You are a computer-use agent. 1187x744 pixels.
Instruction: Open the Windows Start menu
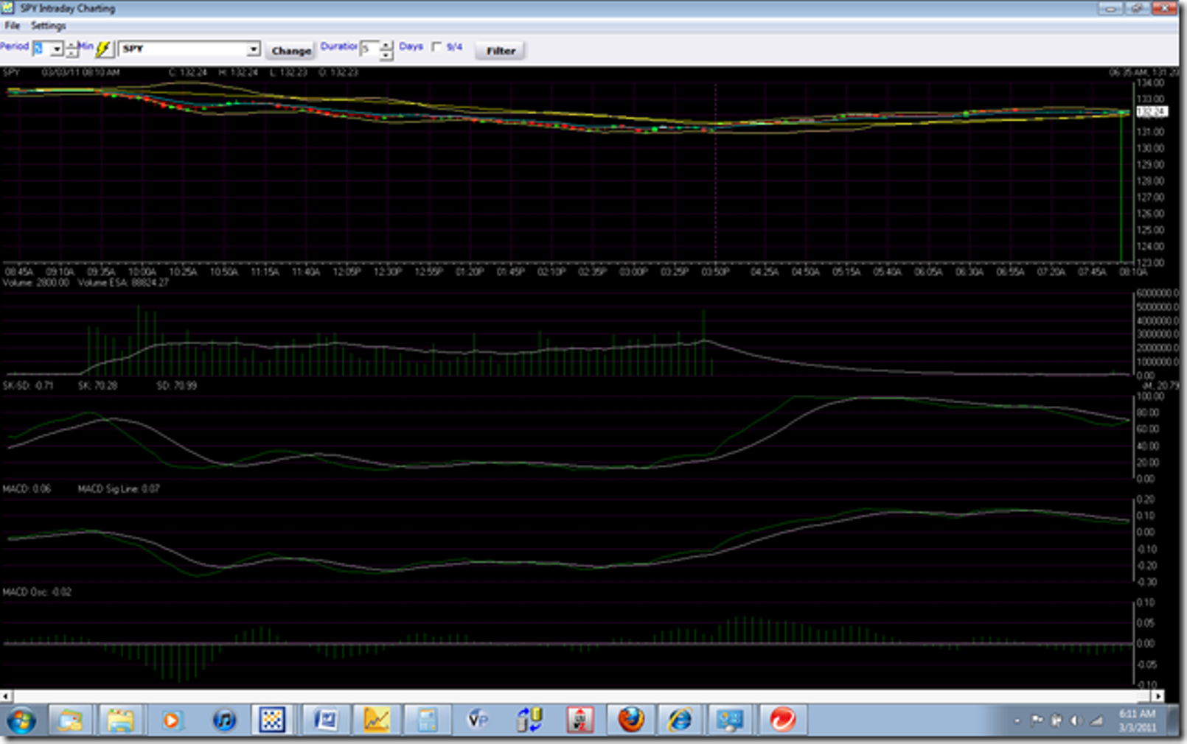click(x=22, y=720)
